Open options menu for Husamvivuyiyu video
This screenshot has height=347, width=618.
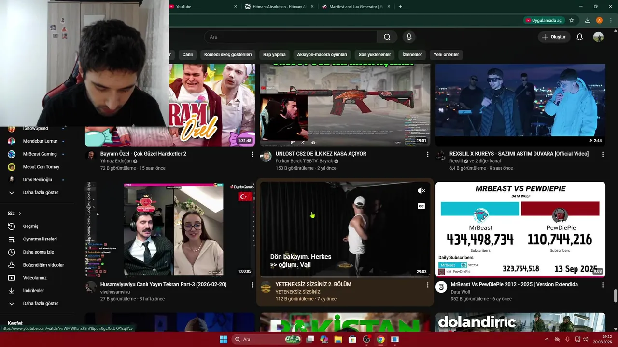(252, 285)
